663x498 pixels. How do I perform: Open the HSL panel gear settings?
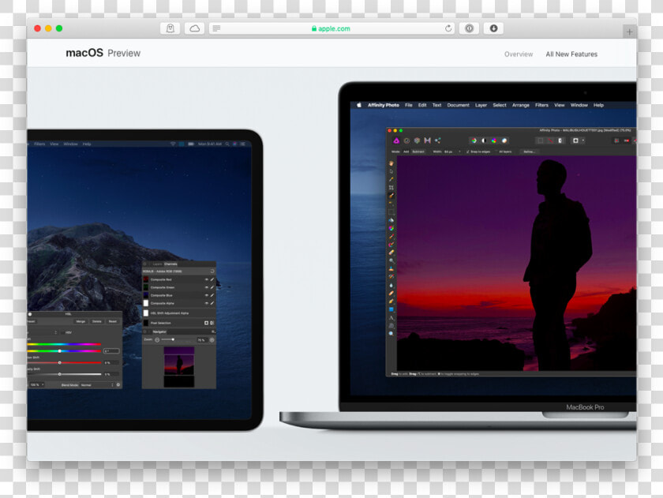click(x=118, y=385)
